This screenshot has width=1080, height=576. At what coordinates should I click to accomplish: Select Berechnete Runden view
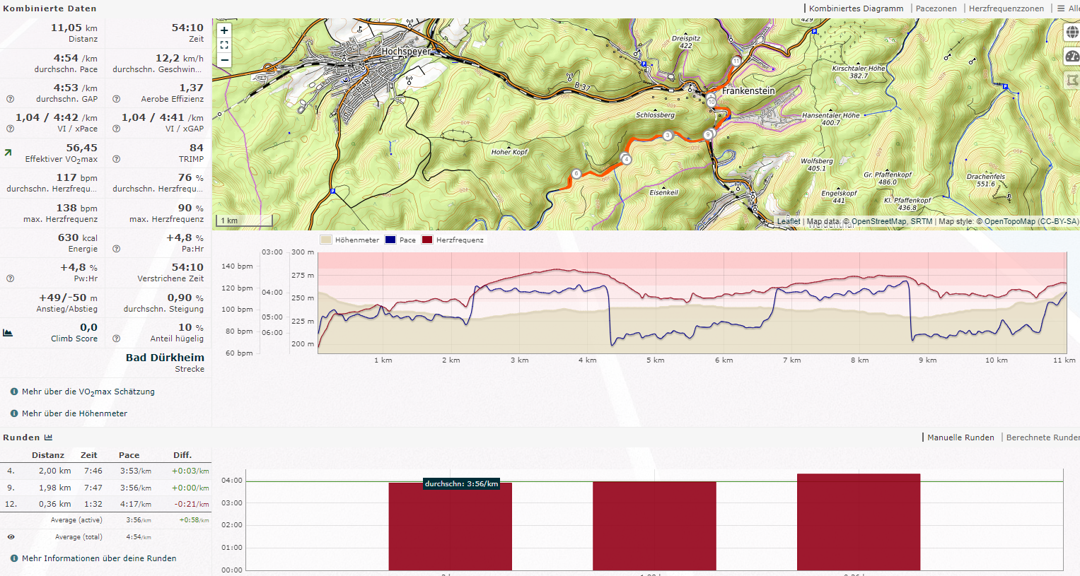pos(1042,437)
